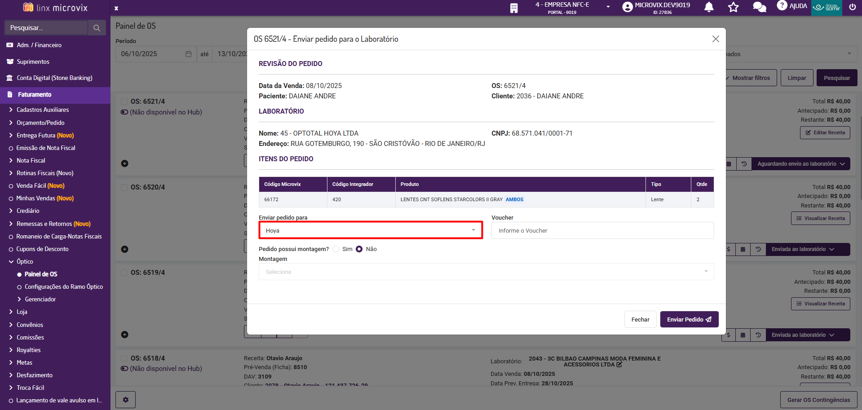This screenshot has width=862, height=410.
Task: Expand Cadastros Auxiliares in the sidebar
Action: point(43,110)
